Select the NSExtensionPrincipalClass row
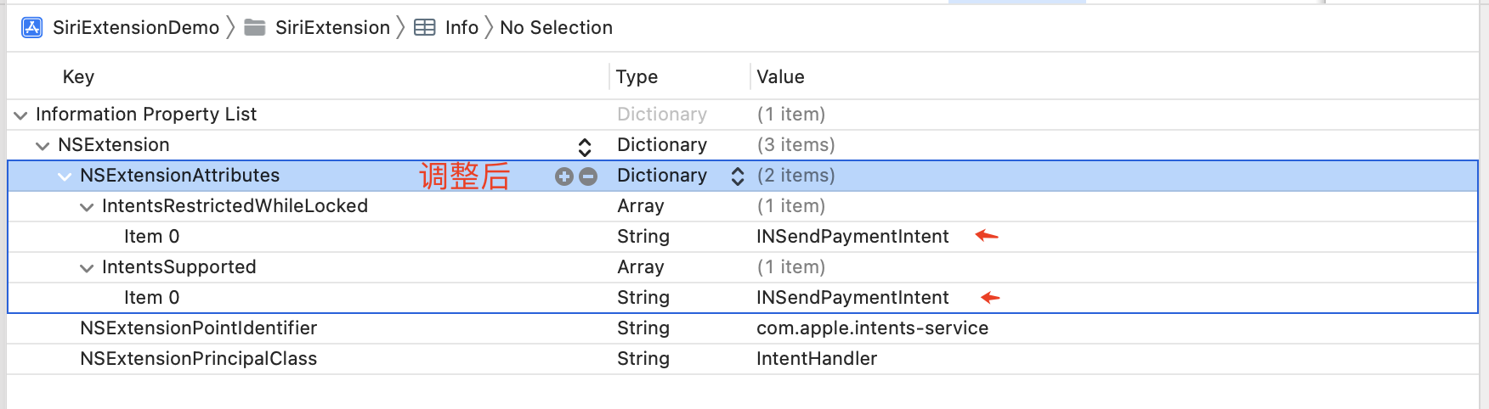Image resolution: width=1489 pixels, height=409 pixels. 198,359
